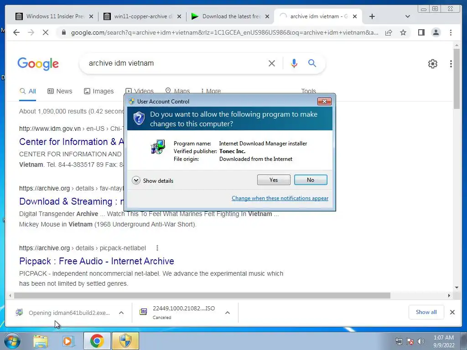Viewport: 467px width, 350px height.
Task: Close the Windows 11 Insider Preview tab
Action: pyautogui.click(x=91, y=16)
